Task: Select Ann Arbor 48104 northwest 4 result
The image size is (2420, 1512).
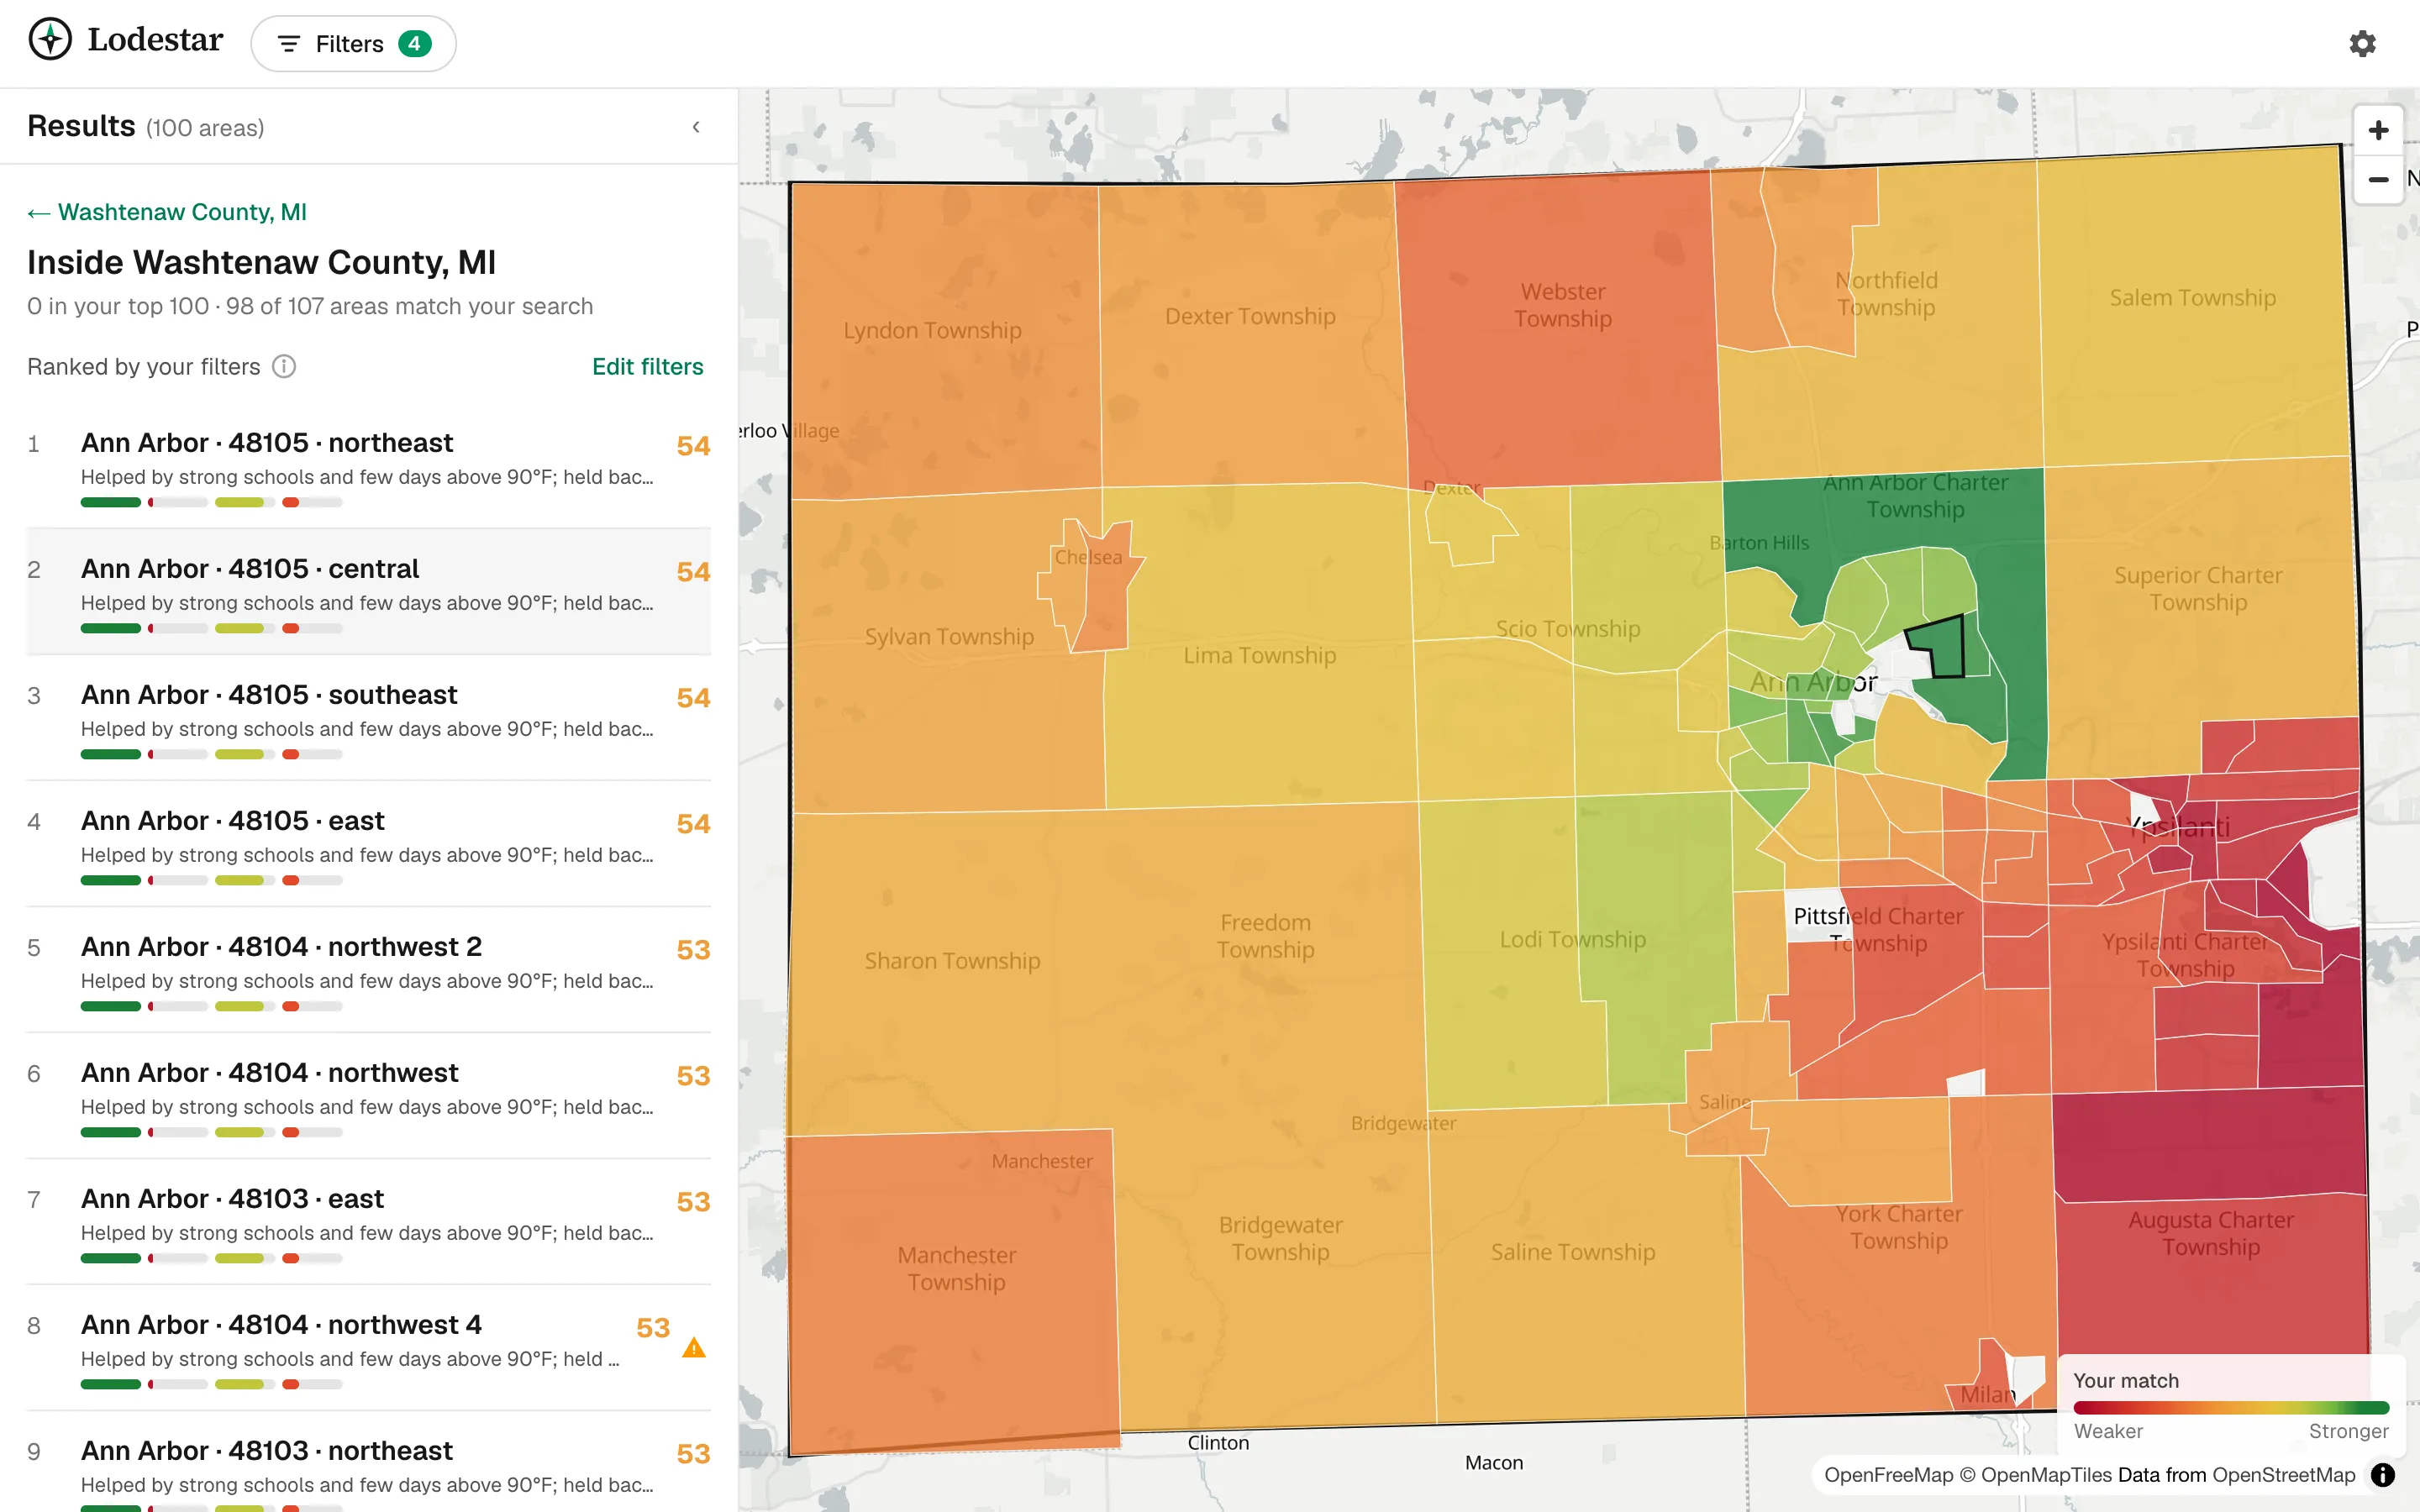Action: pos(369,1348)
